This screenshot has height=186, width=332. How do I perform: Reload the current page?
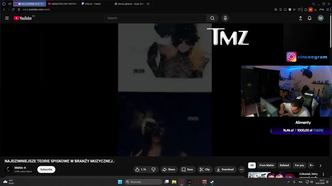tap(13, 10)
